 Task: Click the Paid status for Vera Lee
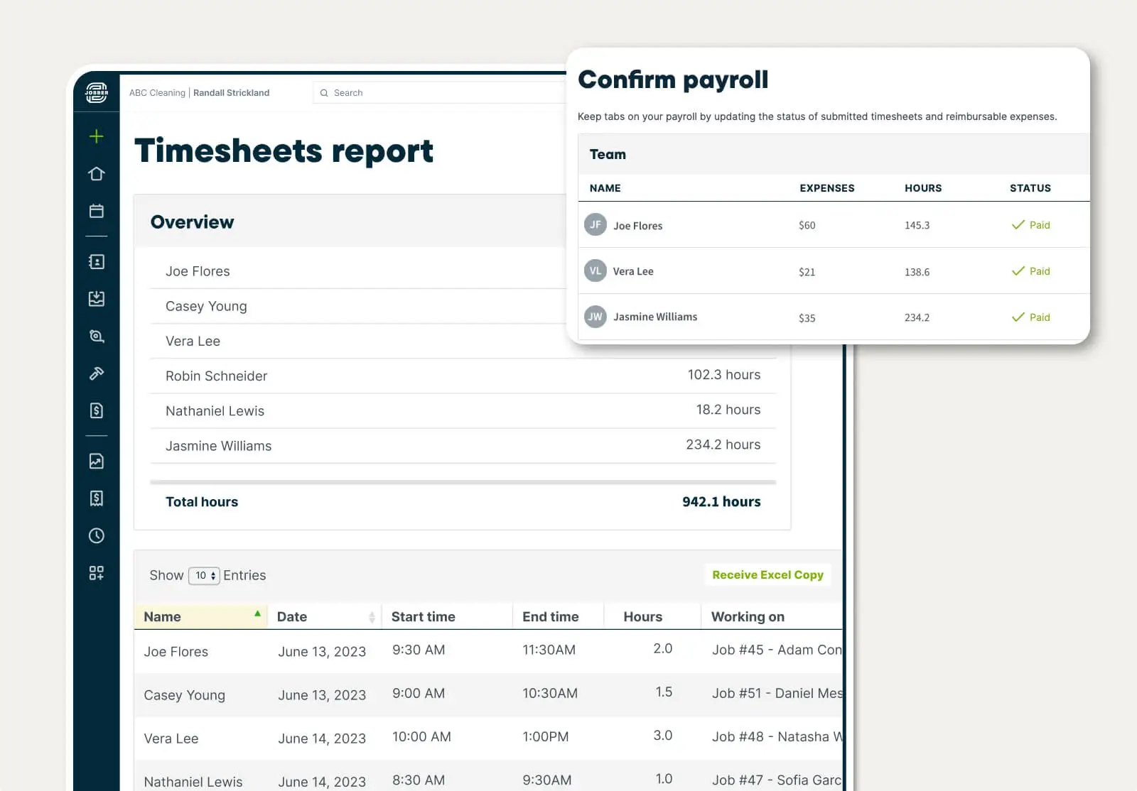click(1030, 271)
